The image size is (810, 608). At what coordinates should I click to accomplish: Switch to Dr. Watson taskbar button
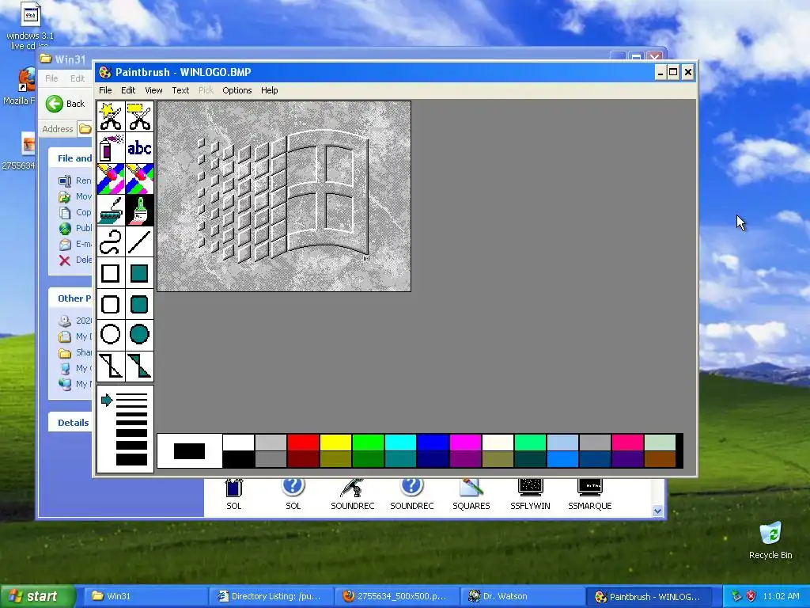[x=524, y=597]
